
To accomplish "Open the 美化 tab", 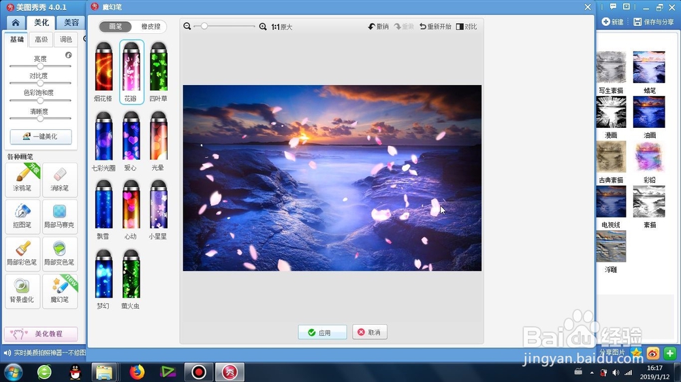I will point(42,22).
